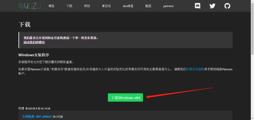Click the 18小时前 text beside build link
This screenshot has height=120, width=254.
pyautogui.click(x=58, y=116)
